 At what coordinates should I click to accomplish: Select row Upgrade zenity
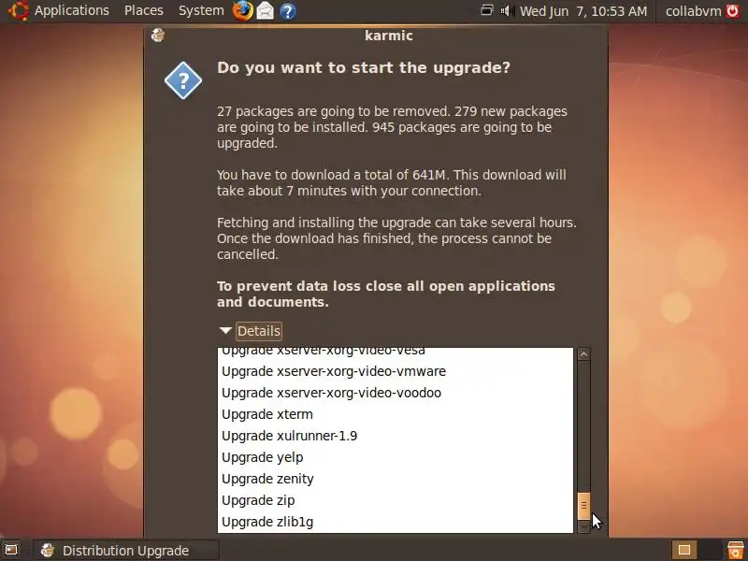pyautogui.click(x=395, y=479)
